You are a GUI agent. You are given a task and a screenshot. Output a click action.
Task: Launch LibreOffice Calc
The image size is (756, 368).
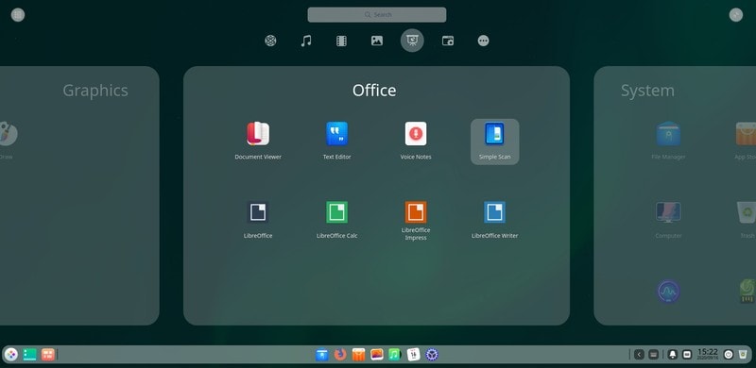click(336, 220)
